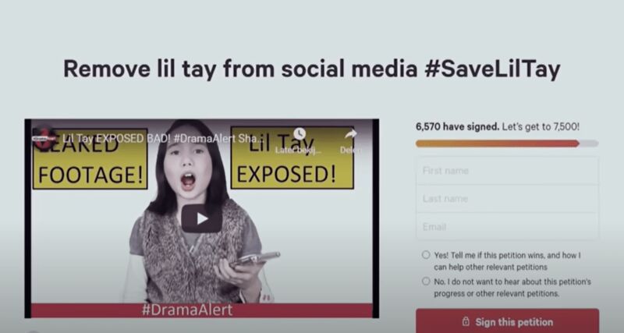The image size is (624, 333).
Task: Click the "Let's get to 7,500!" text
Action: (541, 127)
